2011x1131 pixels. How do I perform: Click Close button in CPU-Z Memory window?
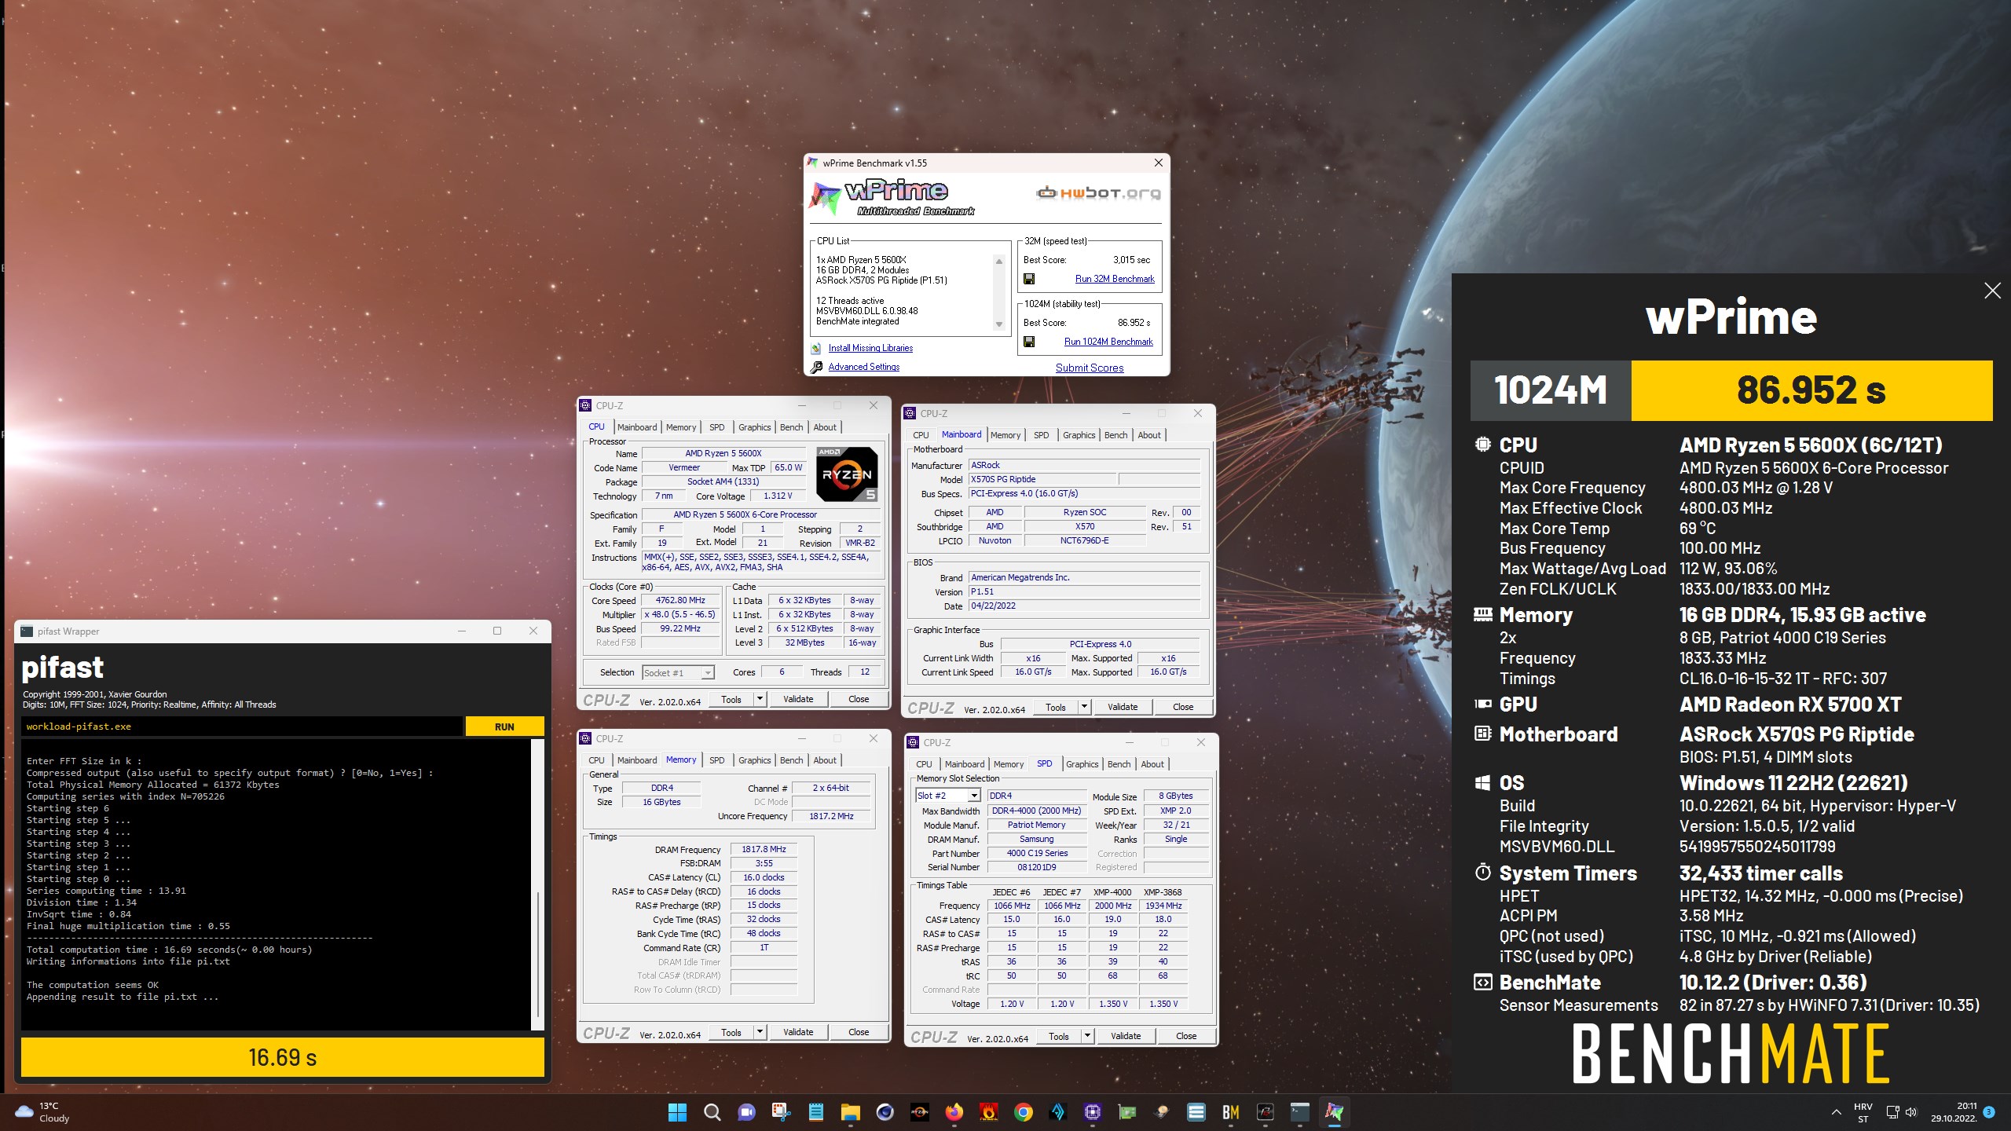tap(859, 1032)
